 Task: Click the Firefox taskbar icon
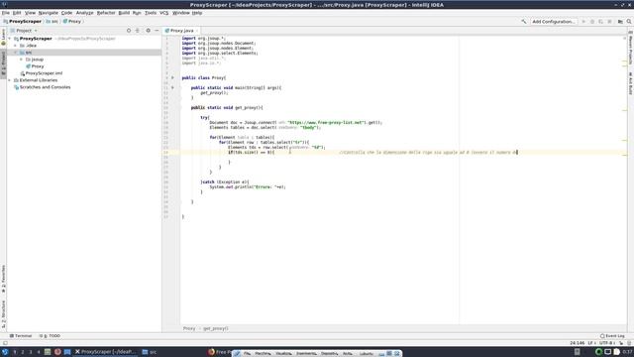point(211,352)
